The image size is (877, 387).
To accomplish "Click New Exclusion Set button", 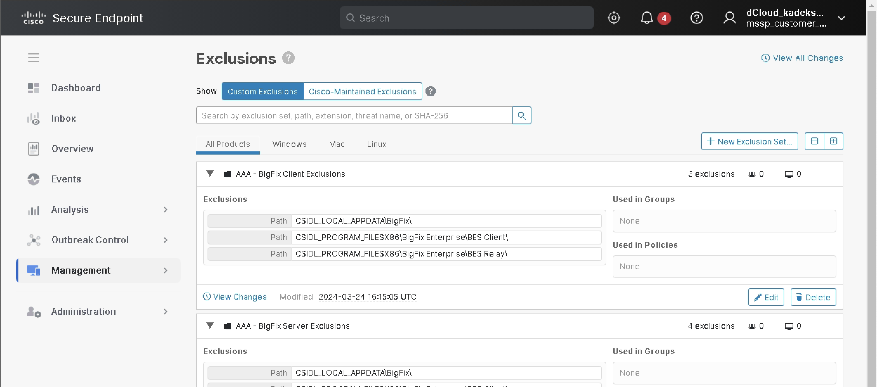I will (749, 141).
